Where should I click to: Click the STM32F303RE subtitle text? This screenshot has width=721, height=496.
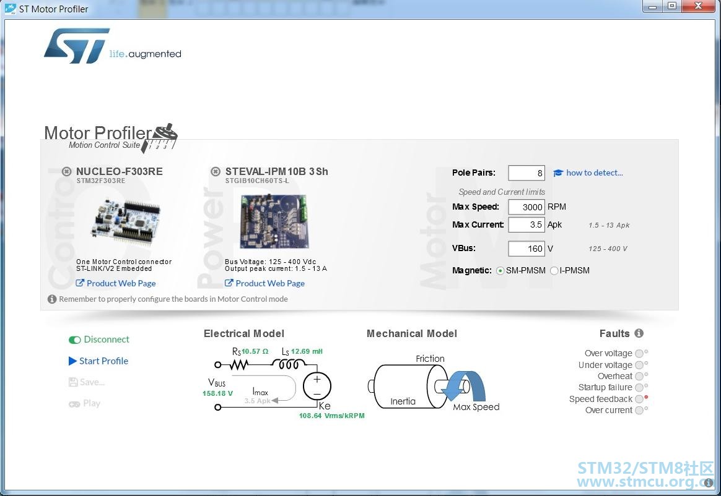pyautogui.click(x=101, y=181)
